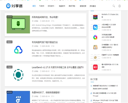Screen dimensions: 128x103
Task: Open the 360 browser colorful swirl icon
Action: pyautogui.click(x=95, y=37)
